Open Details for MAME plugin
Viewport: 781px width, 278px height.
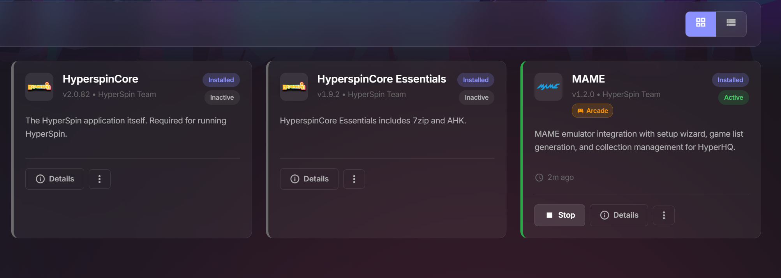(619, 215)
